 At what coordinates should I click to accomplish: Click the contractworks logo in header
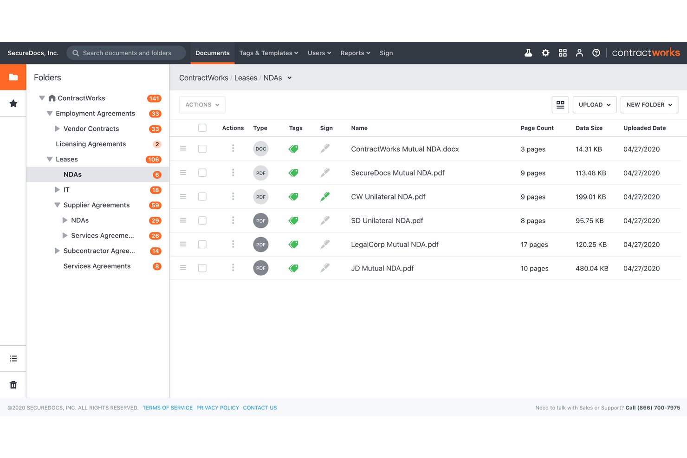point(646,53)
